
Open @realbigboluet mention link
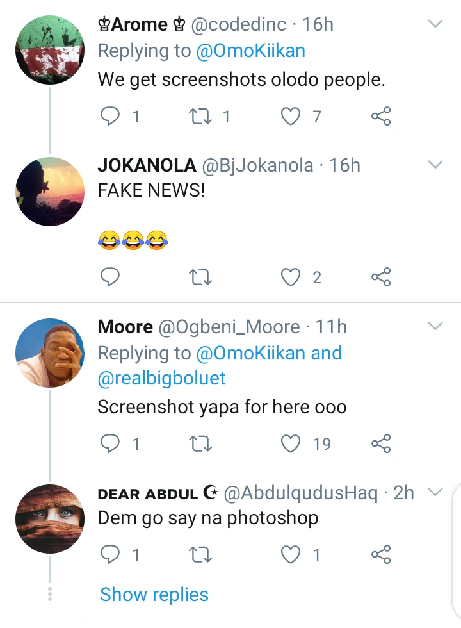[x=161, y=378]
